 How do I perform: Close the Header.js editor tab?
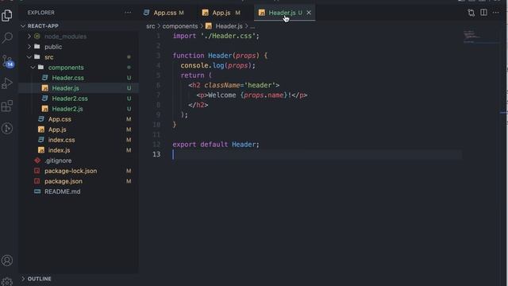click(x=309, y=13)
